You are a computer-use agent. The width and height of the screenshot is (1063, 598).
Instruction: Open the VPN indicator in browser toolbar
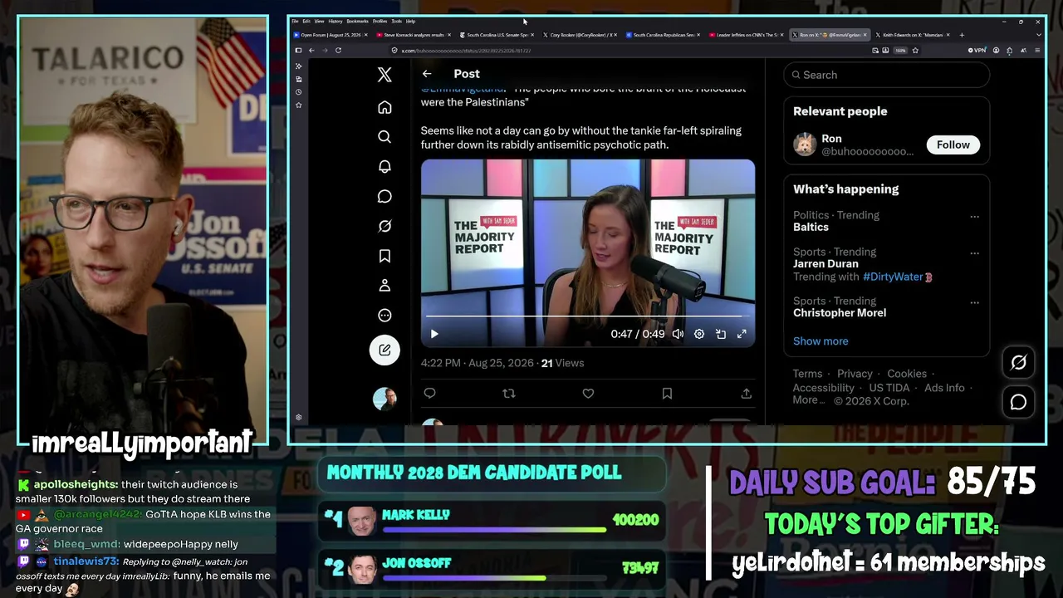point(977,51)
